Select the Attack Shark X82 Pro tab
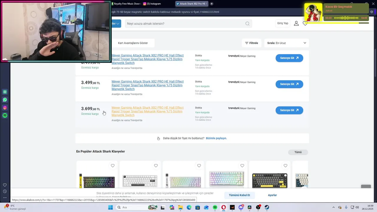Screen dimensions: 377x212 click(x=191, y=4)
